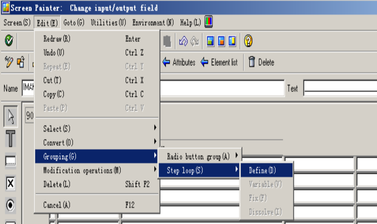
Task: Click the blue layout icon with yellow panel
Action: pyautogui.click(x=232, y=41)
